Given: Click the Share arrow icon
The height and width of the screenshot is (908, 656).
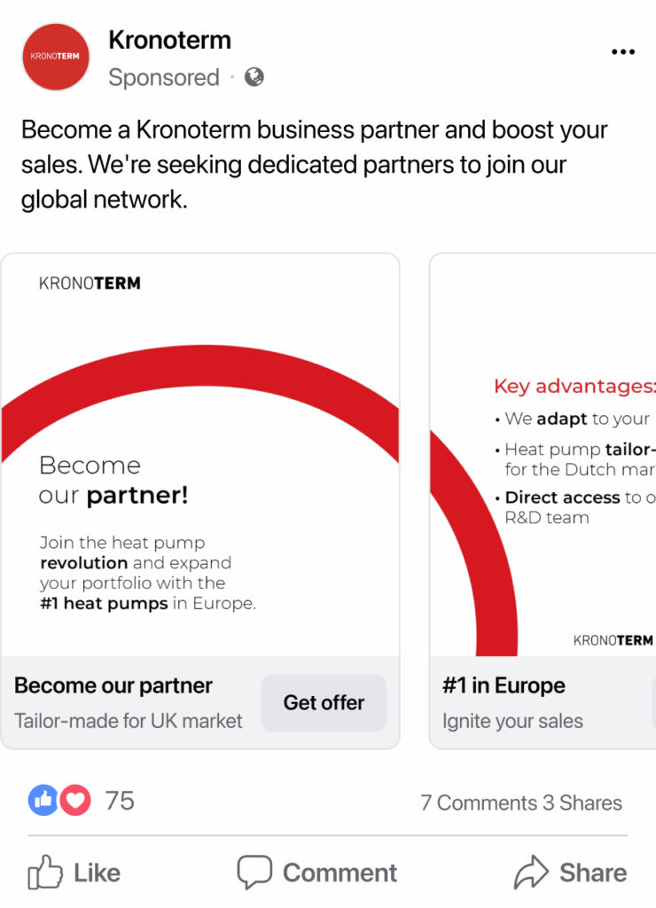Looking at the screenshot, I should (x=532, y=873).
